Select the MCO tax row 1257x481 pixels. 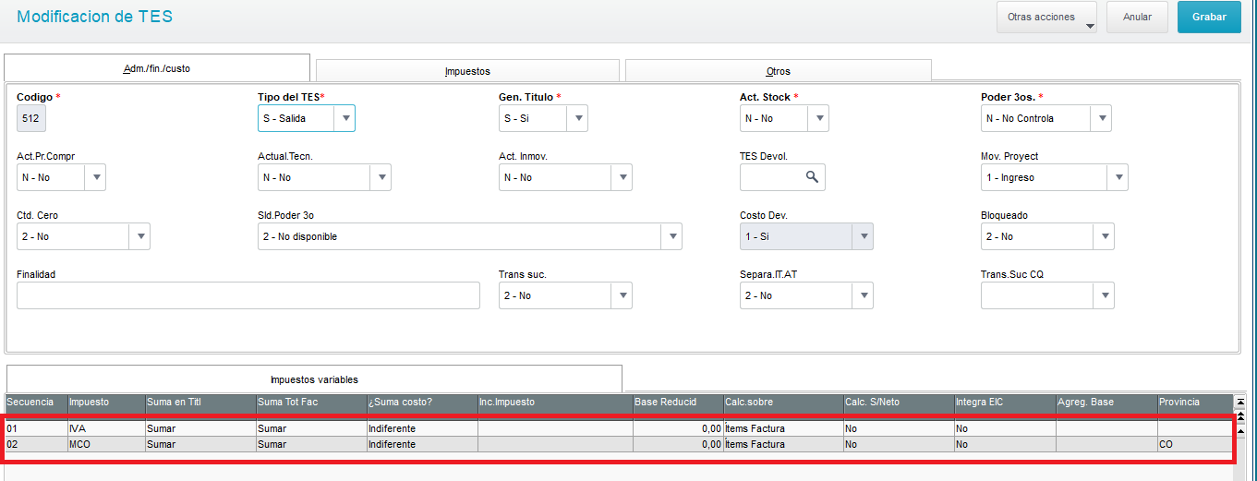pos(619,444)
